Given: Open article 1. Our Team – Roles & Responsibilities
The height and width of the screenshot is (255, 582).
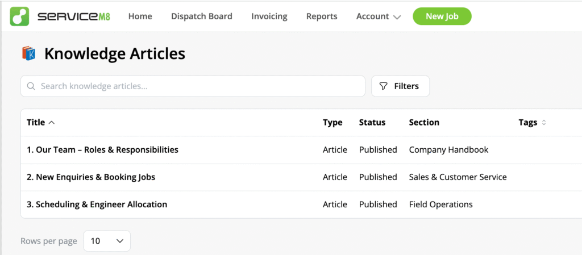Looking at the screenshot, I should click(102, 150).
